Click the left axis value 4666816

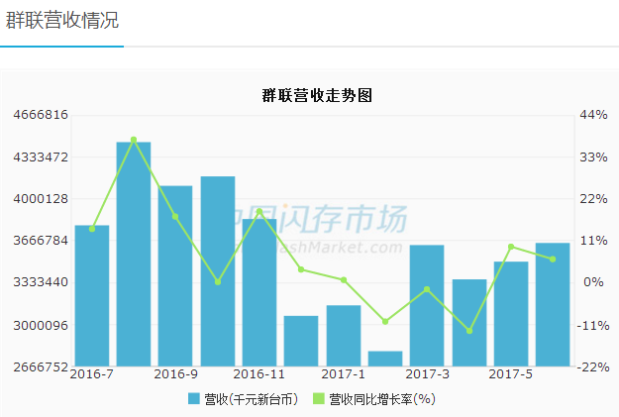tap(41, 115)
